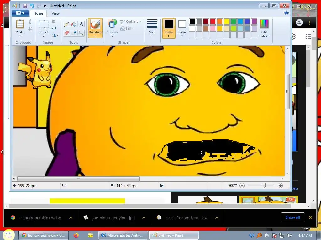Click Google apps grid icon in Chrome
Viewport: 321px width, 240px height.
pyautogui.click(x=308, y=37)
